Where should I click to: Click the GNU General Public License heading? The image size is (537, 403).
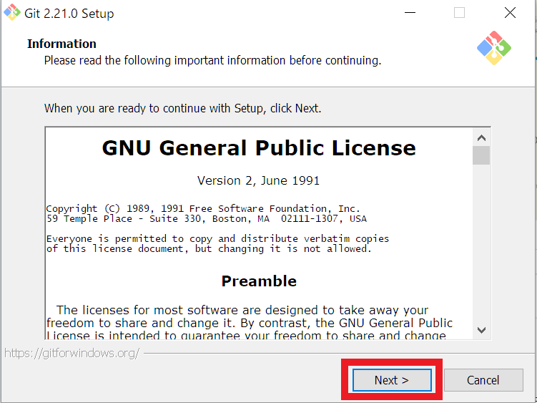(259, 148)
